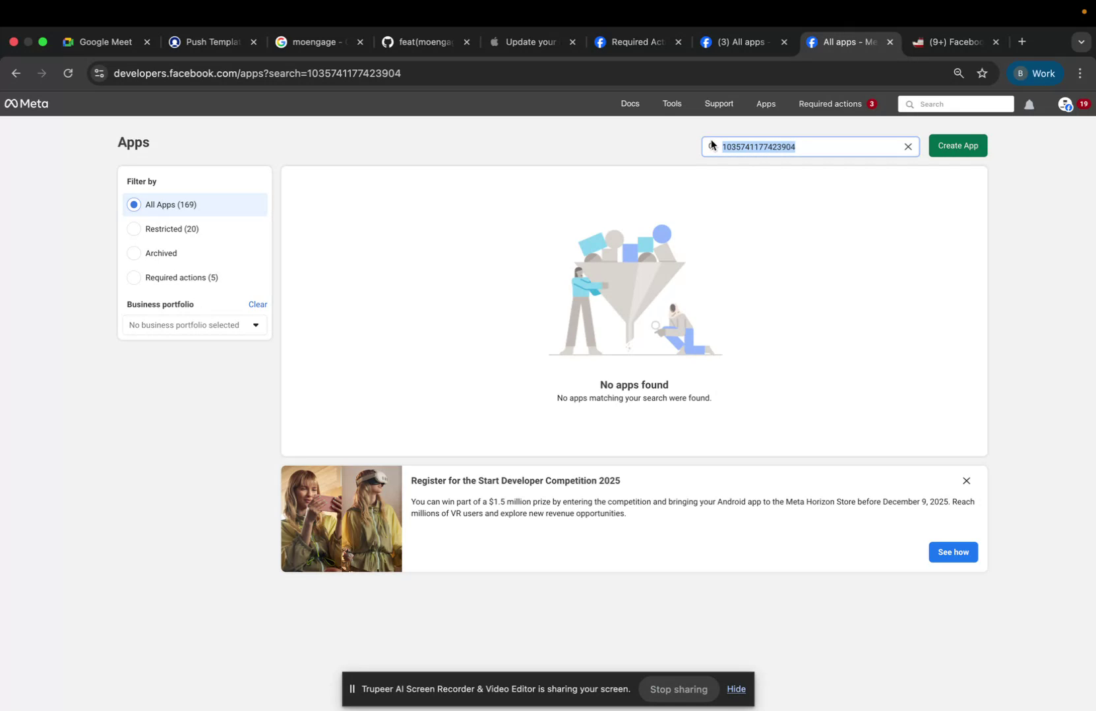The height and width of the screenshot is (711, 1096).
Task: Dismiss the Developer Competition banner
Action: point(967,481)
